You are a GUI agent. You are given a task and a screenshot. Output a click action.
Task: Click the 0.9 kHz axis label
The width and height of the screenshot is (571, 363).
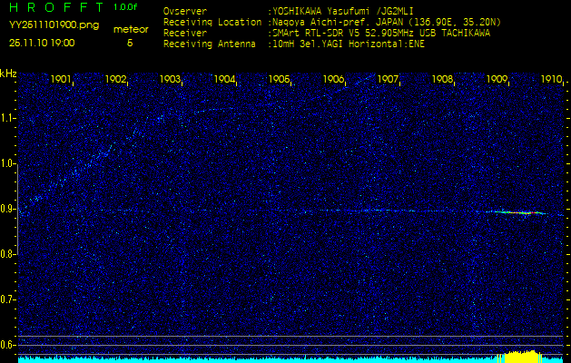[8, 210]
